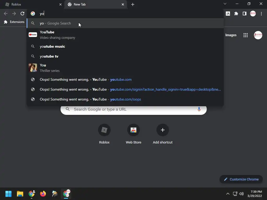Open the youtube.com history suggestion
The width and height of the screenshot is (267, 200).
[125, 79]
